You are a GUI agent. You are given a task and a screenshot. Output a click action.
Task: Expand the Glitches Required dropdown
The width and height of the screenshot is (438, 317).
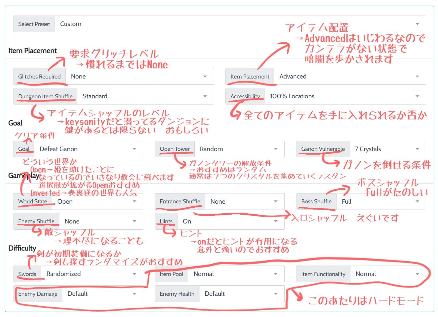[x=139, y=77]
